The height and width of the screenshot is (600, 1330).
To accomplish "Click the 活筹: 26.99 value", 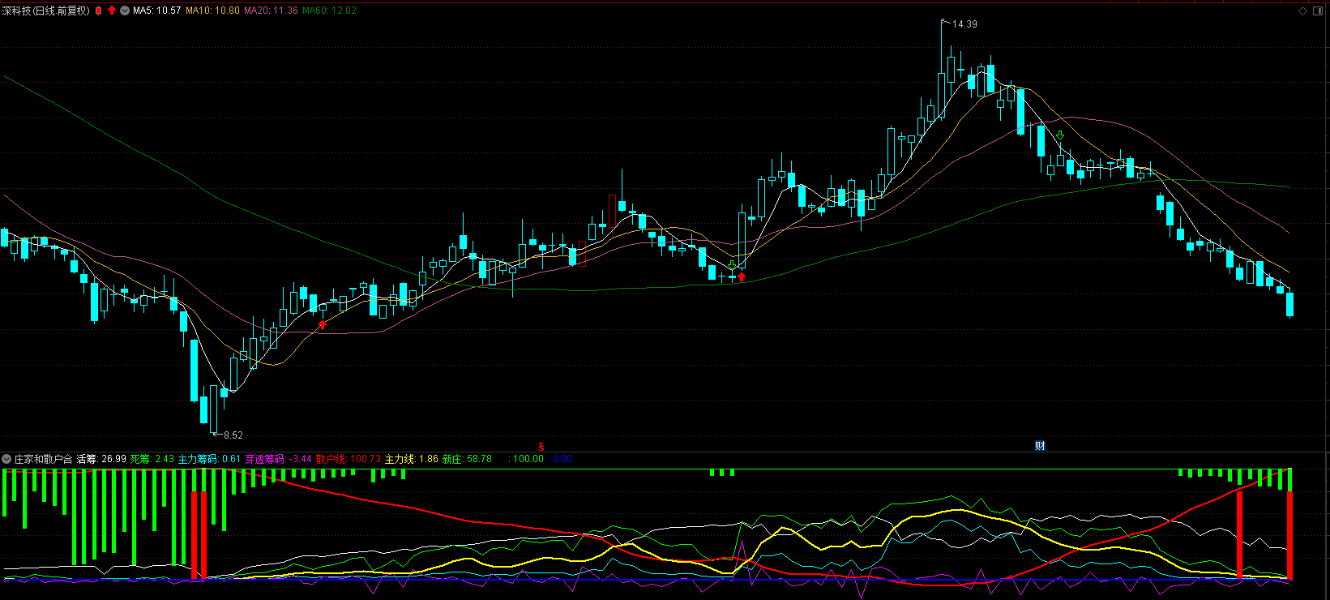I will click(101, 459).
